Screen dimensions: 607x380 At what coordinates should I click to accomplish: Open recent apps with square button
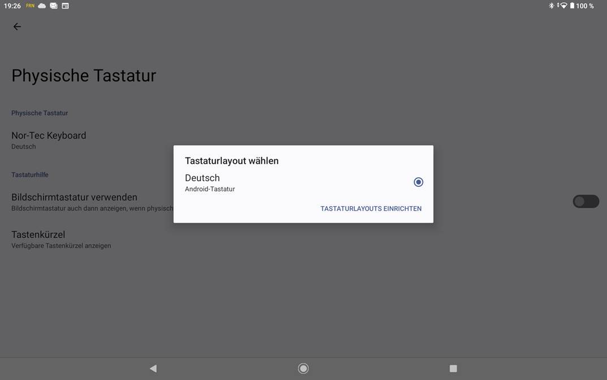453,368
